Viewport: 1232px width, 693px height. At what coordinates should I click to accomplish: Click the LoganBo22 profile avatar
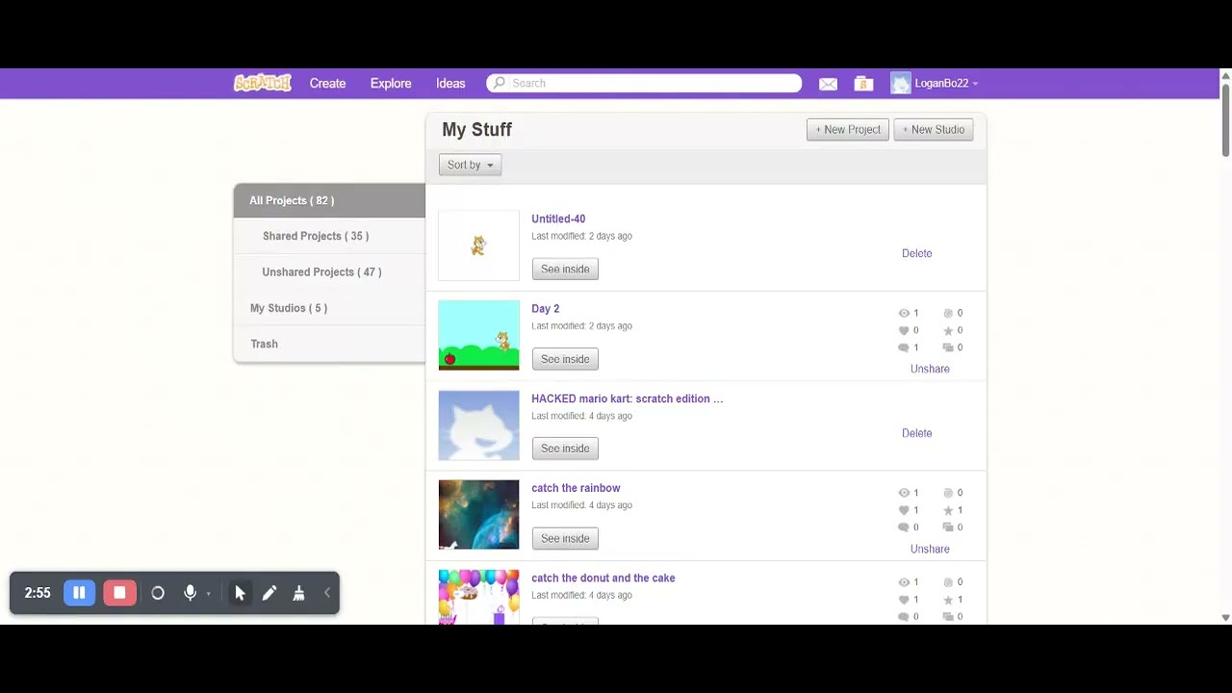point(900,84)
